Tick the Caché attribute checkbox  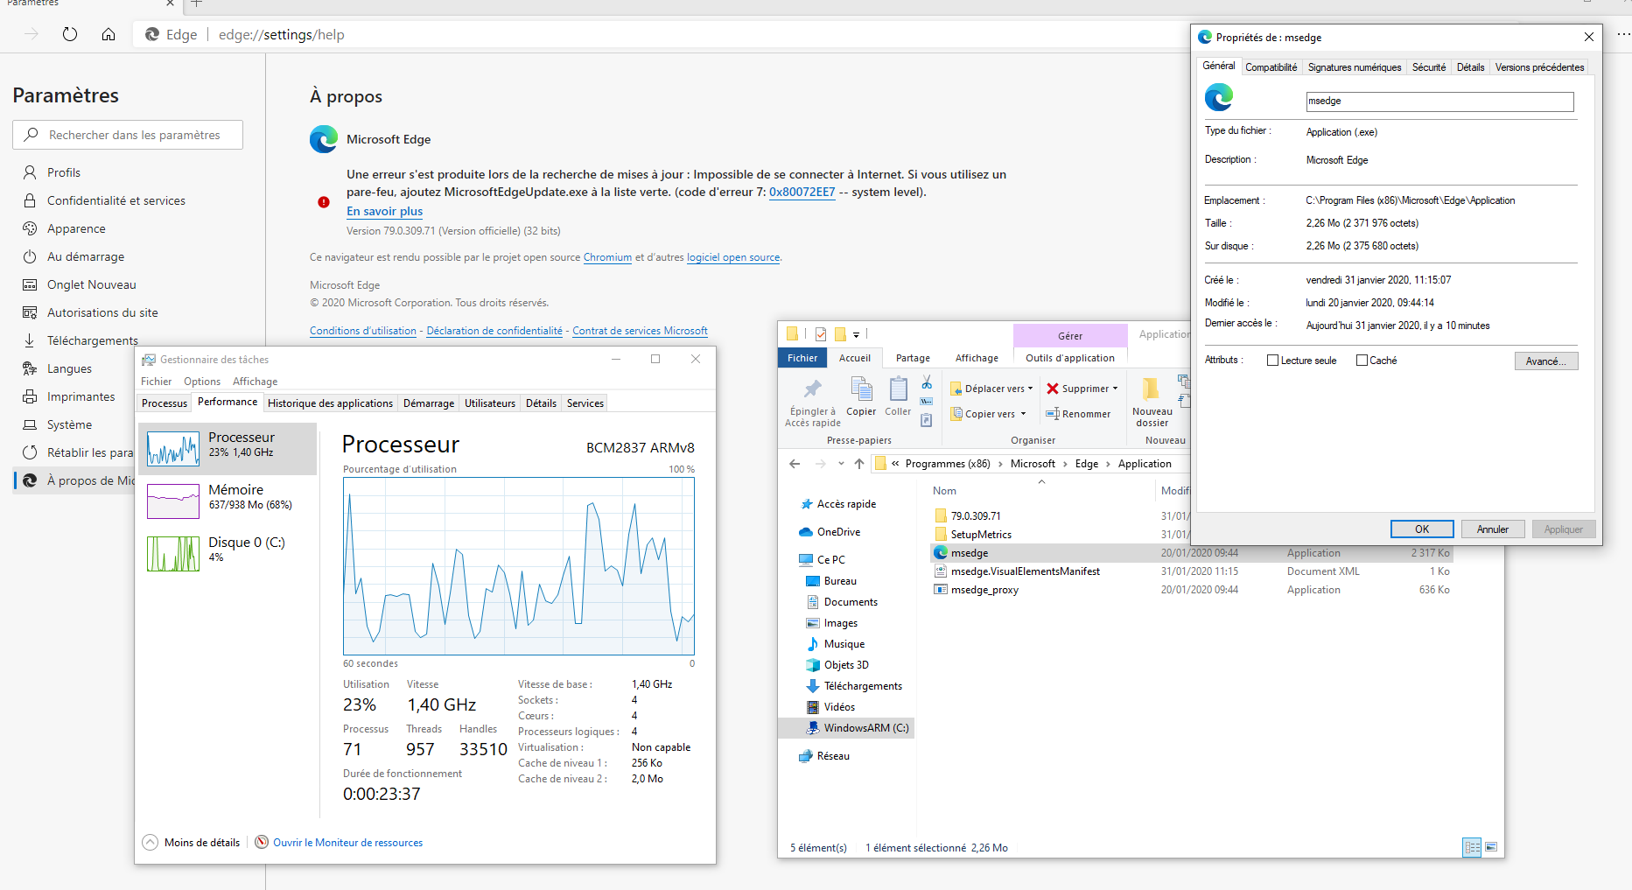pos(1362,361)
